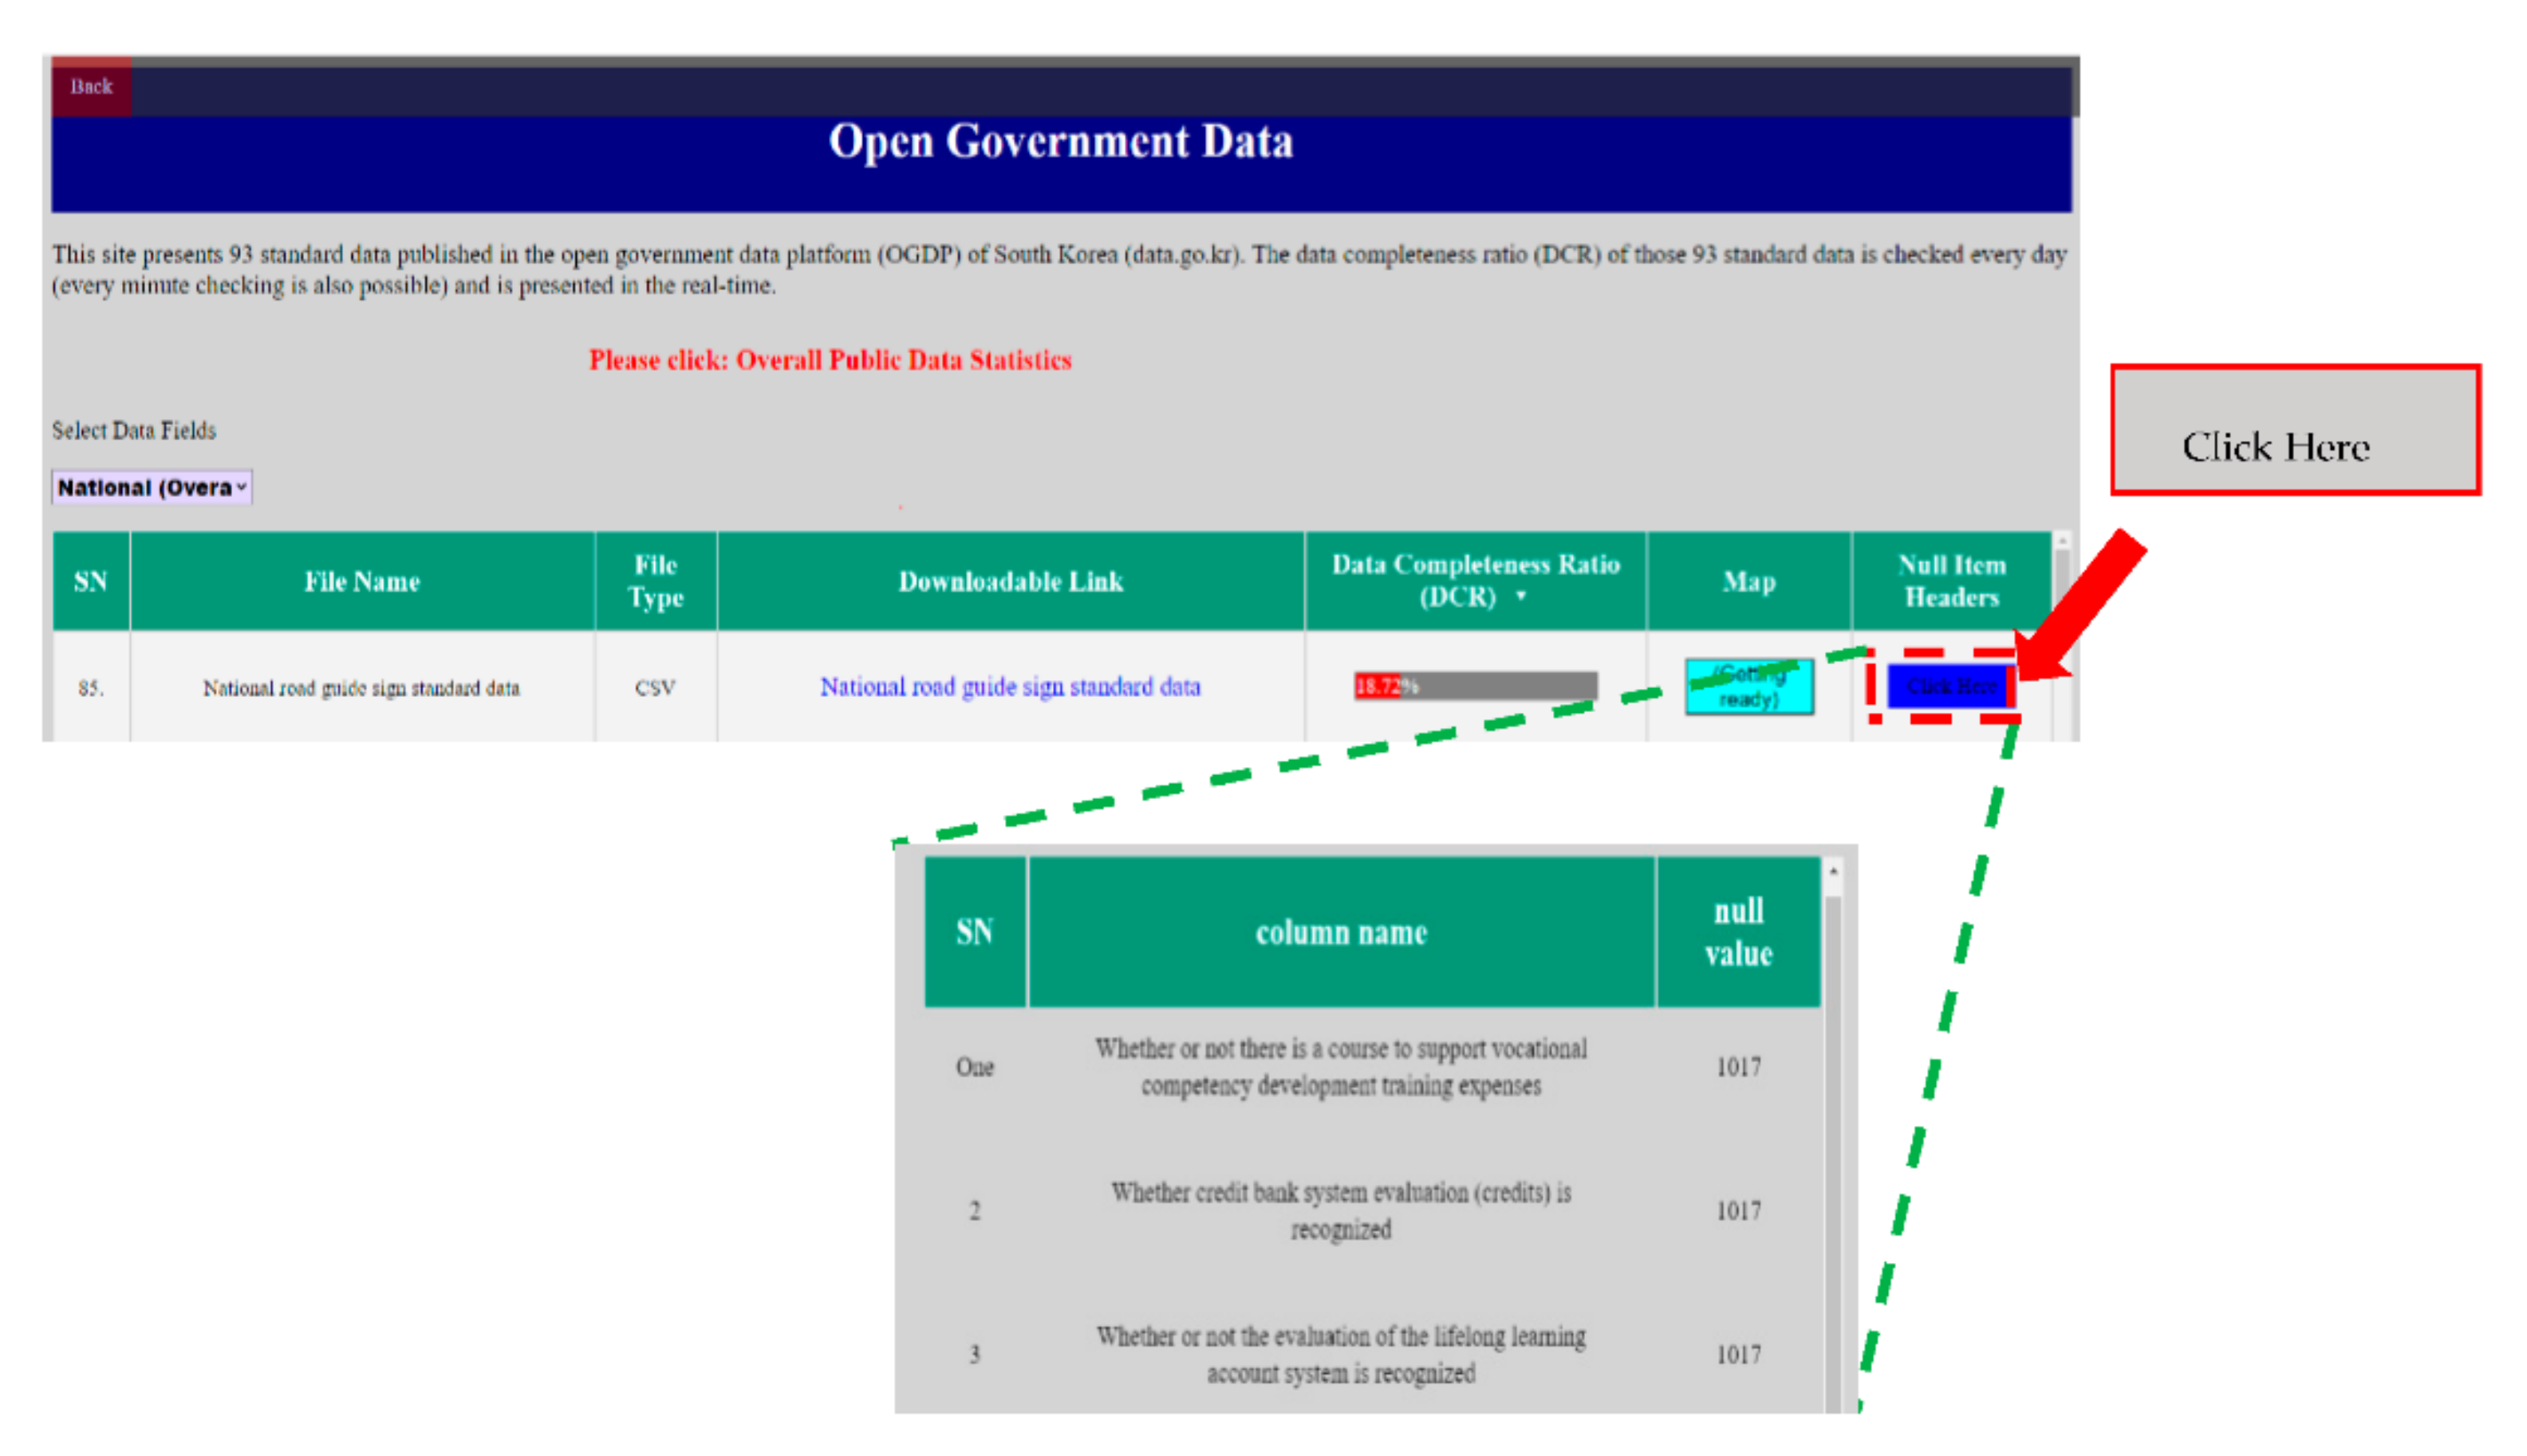Select the vocational competency training row
Screen dimensions: 2527x1456
click(x=1341, y=1067)
